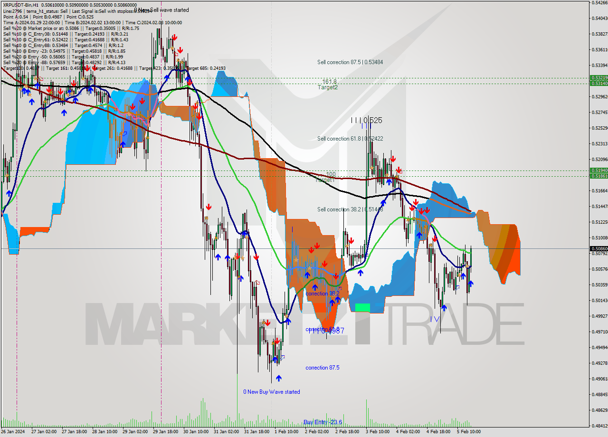Click the '3 Feb 10:00' time axis label
The height and width of the screenshot is (437, 608).
[379, 432]
